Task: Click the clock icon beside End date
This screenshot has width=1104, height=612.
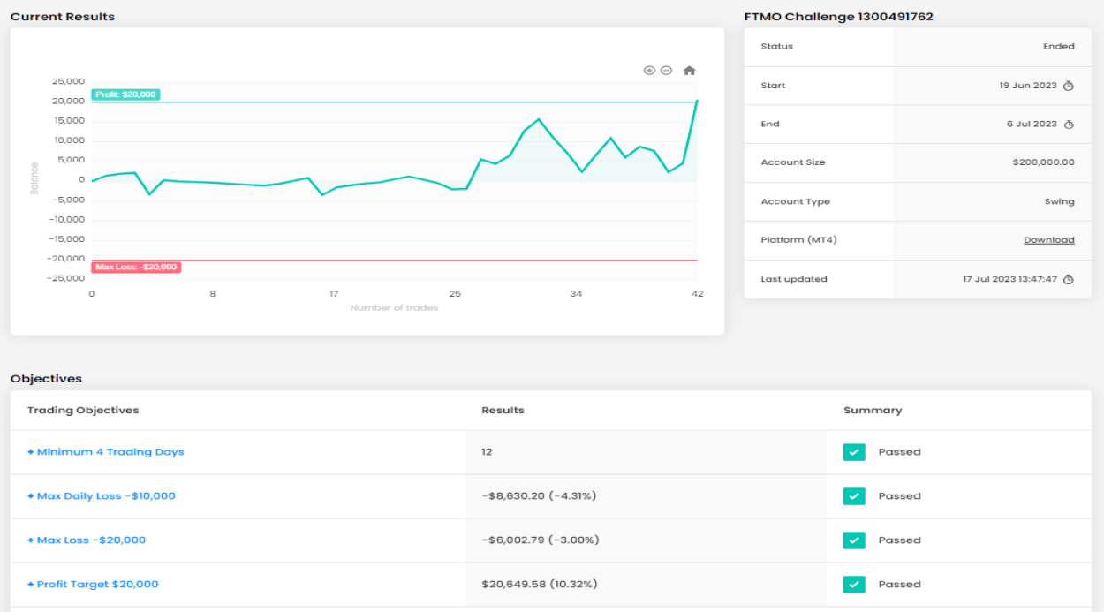Action: [1069, 125]
